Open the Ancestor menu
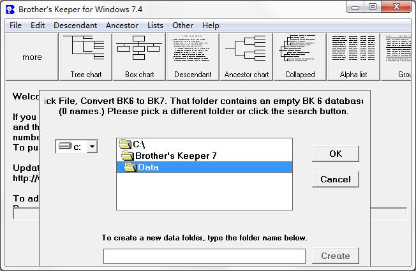 coord(122,26)
